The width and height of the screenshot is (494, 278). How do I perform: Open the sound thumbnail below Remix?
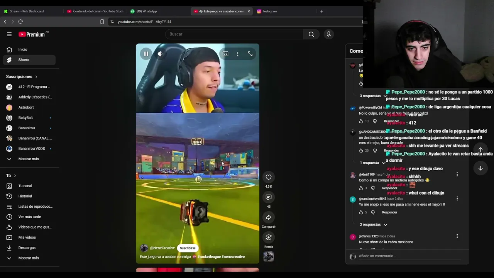pos(269,256)
